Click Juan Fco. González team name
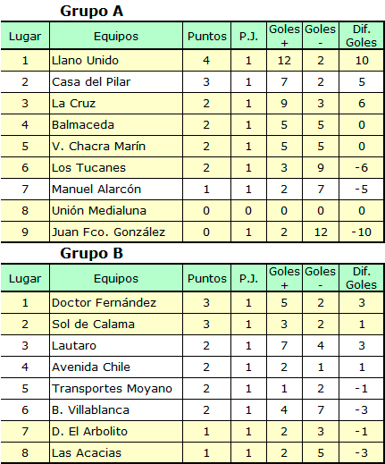 click(x=108, y=232)
